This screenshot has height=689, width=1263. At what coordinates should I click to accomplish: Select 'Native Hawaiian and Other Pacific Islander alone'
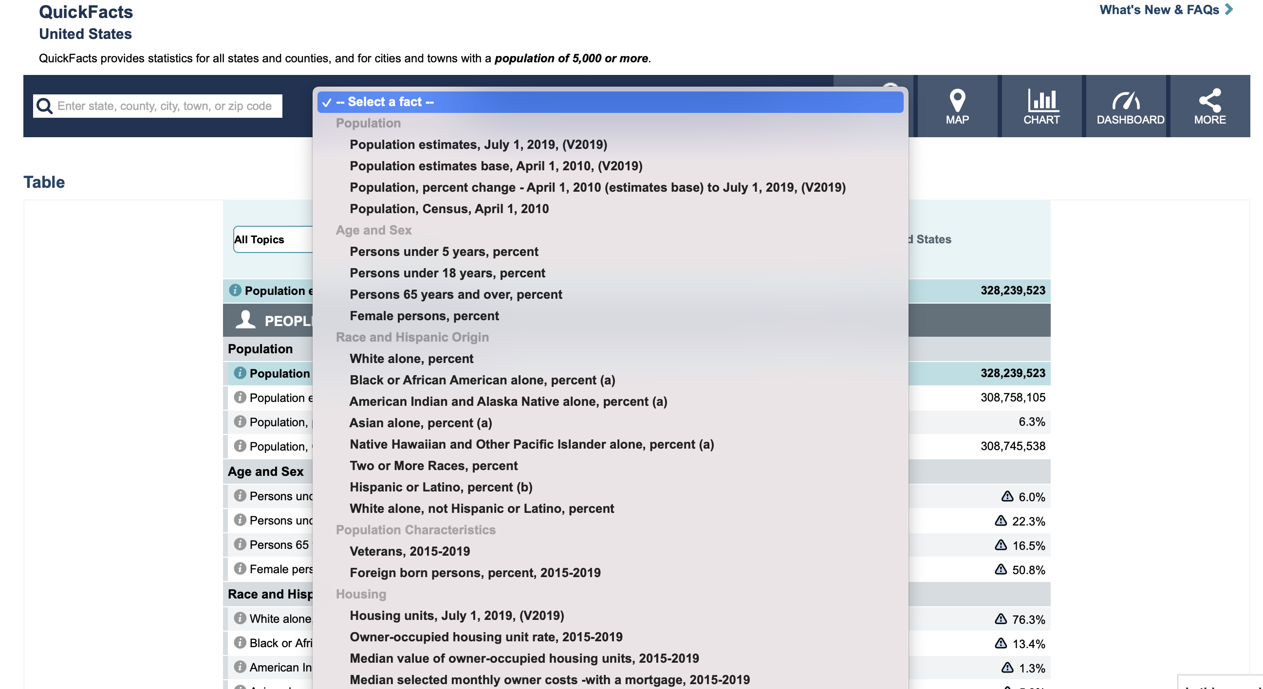pos(532,444)
